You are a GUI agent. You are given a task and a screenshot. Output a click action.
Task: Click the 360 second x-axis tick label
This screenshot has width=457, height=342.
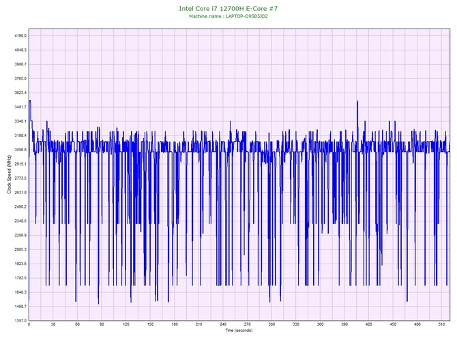pos(321,324)
